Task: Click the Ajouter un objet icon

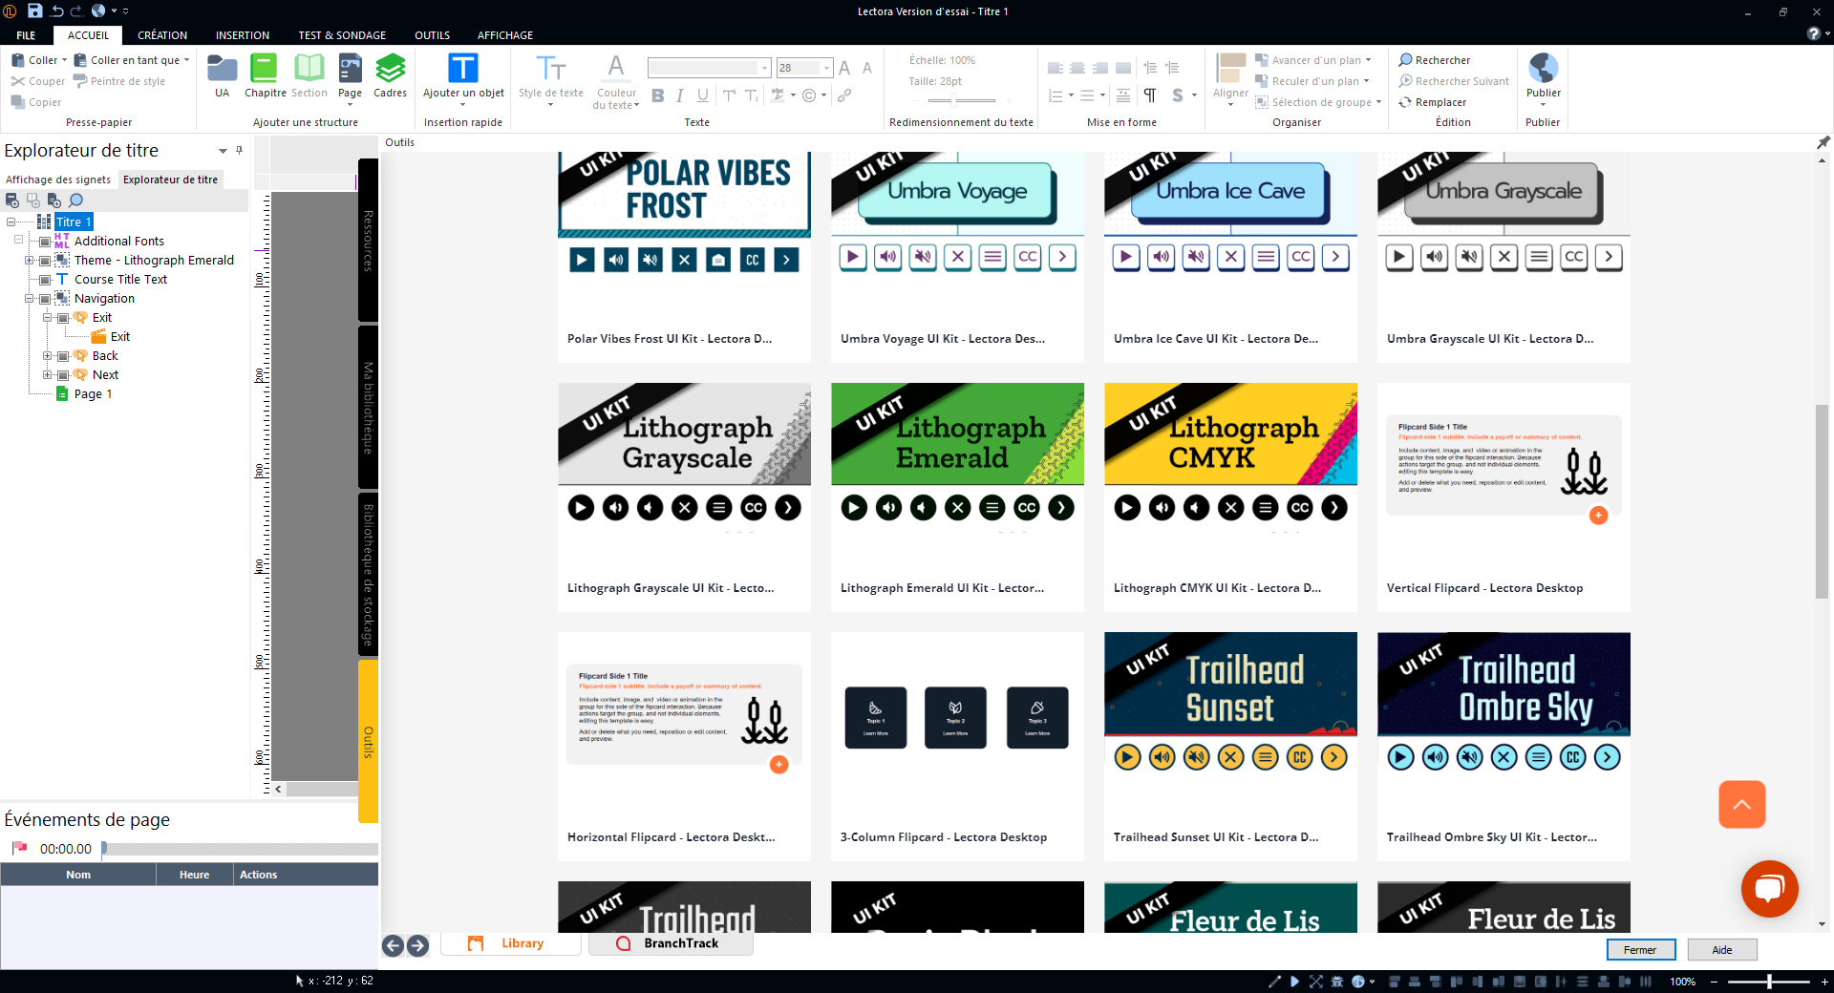Action: [463, 69]
